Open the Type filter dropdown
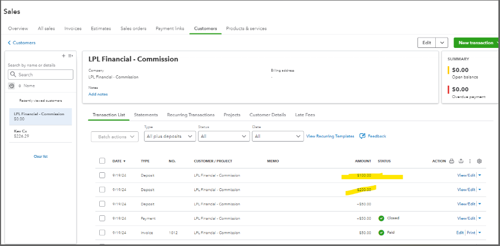The height and width of the screenshot is (246, 500). coord(170,137)
